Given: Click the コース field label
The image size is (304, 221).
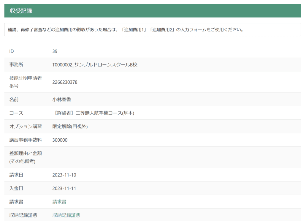Looking at the screenshot, I should 16,113.
